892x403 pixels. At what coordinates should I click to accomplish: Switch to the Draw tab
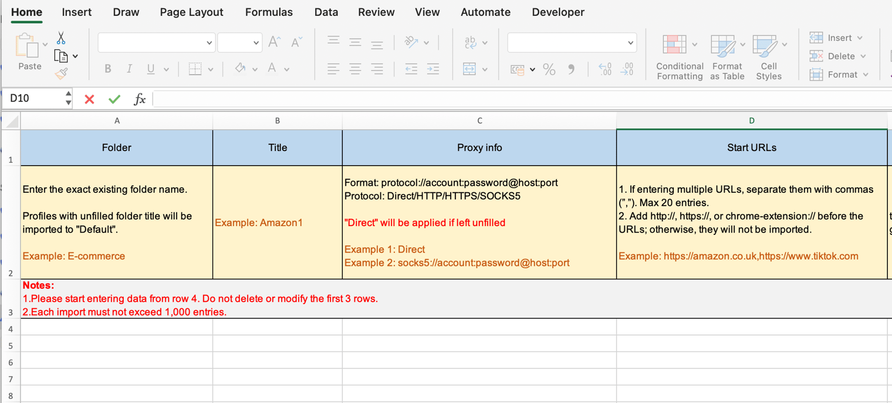(126, 12)
